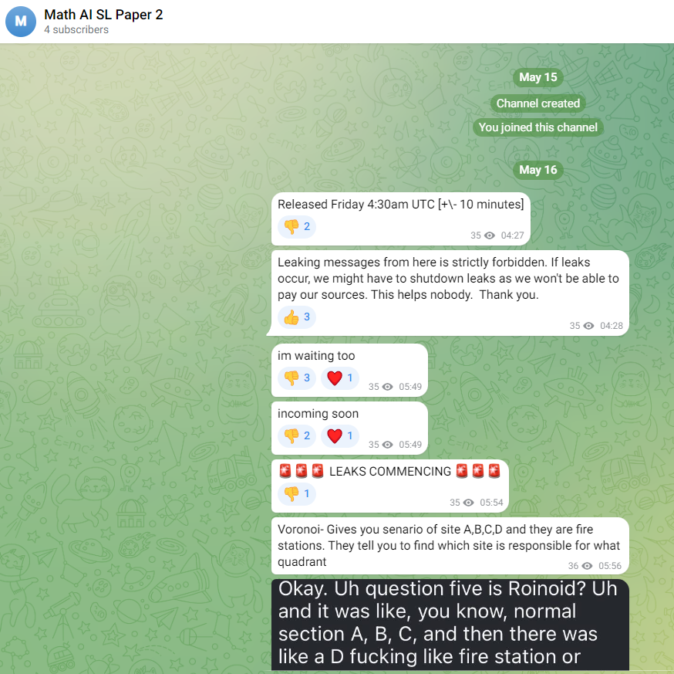This screenshot has height=674, width=674.
Task: Click views eye icon on Released Friday message
Action: point(490,235)
